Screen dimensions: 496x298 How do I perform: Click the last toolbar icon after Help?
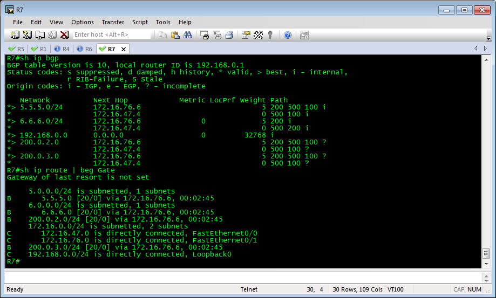coord(304,35)
